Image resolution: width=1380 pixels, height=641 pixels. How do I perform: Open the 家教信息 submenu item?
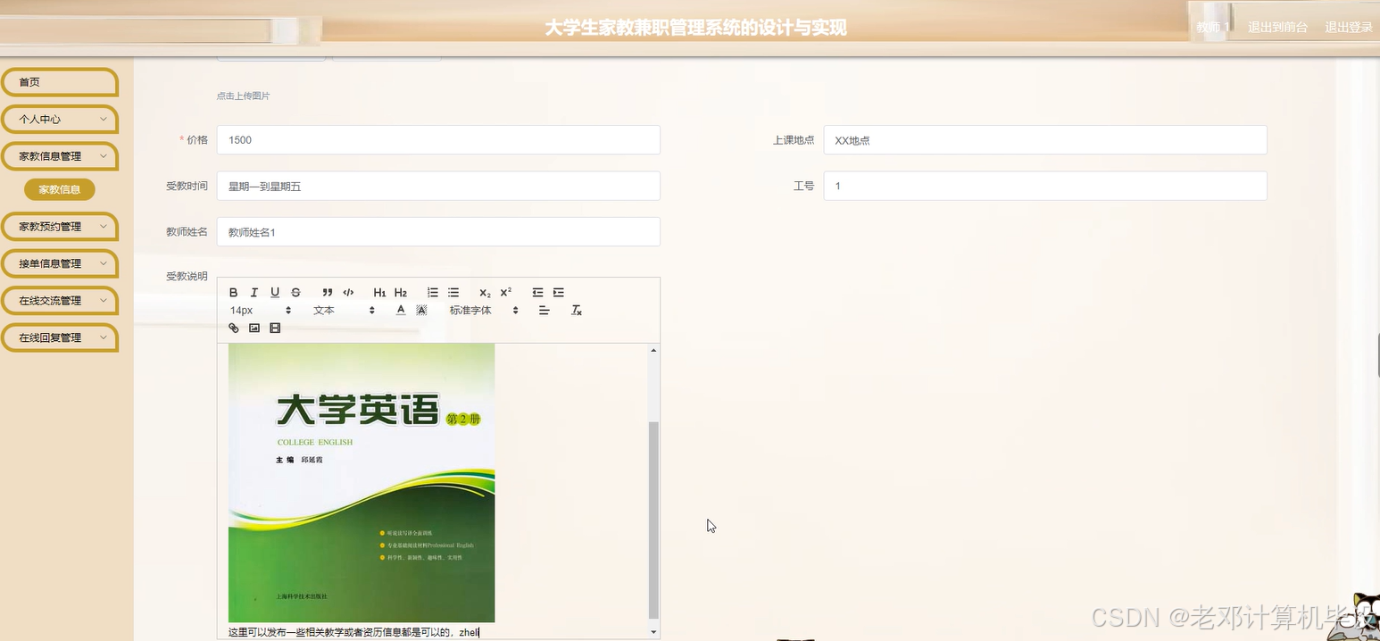tap(60, 189)
